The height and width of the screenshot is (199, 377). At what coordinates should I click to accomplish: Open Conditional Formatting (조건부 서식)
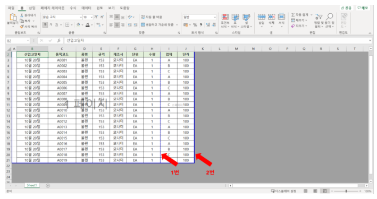point(225,21)
